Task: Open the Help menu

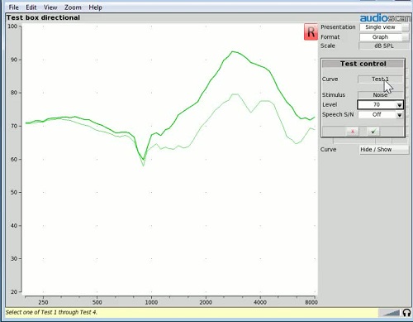Action: (x=95, y=7)
